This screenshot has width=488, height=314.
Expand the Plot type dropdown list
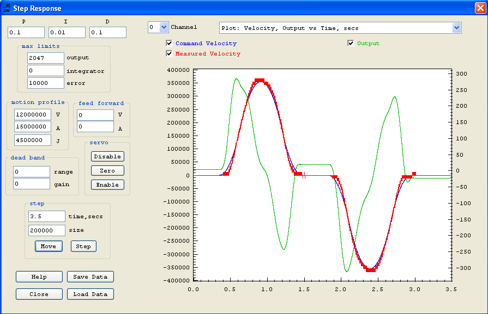tap(456, 28)
